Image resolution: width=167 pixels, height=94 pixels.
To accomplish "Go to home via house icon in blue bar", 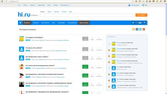I will click(20, 23).
